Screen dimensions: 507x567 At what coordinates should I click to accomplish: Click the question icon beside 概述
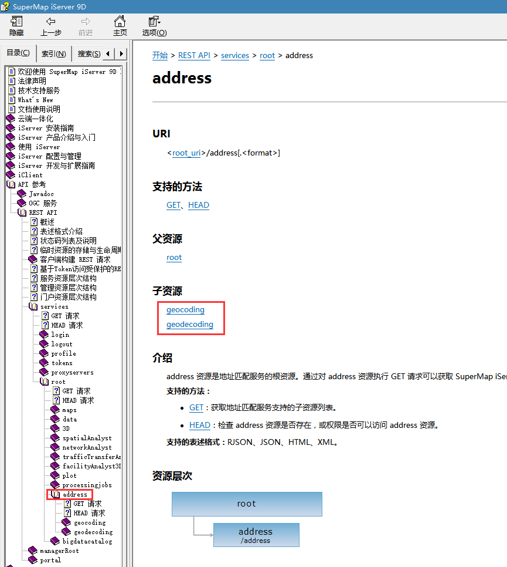pos(34,222)
